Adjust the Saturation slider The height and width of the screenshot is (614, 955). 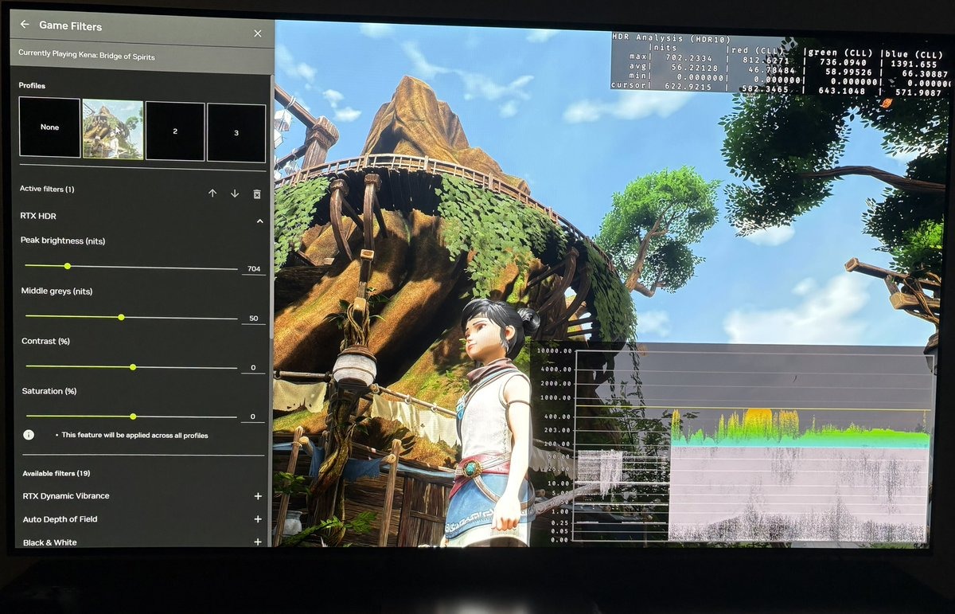131,417
